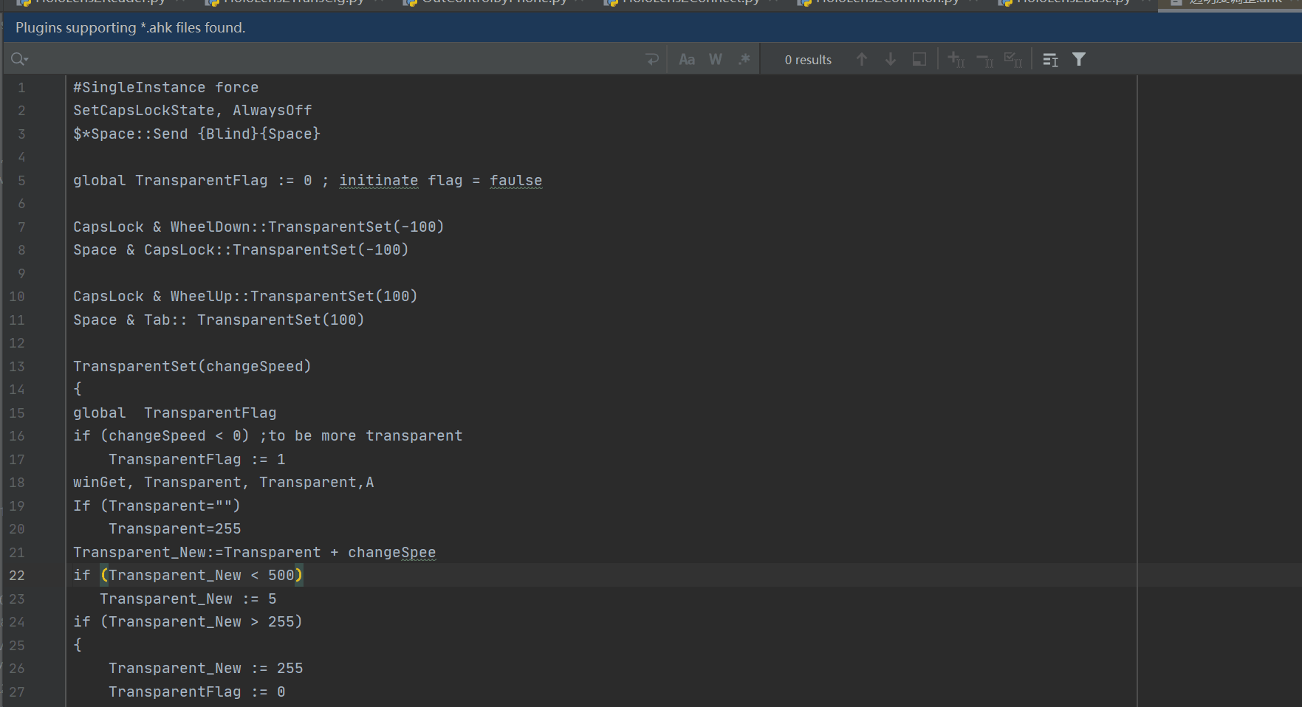Go to next occurrence with down arrow
The height and width of the screenshot is (707, 1302).
[891, 59]
